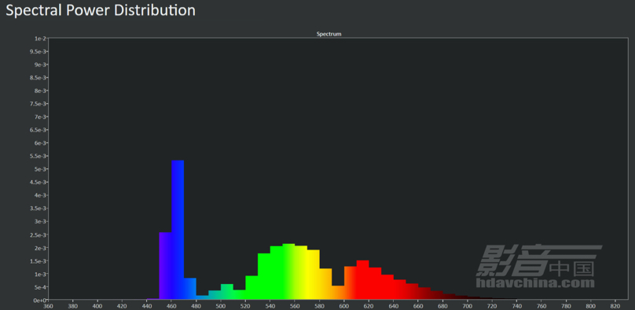Click the teal bar near 500 nm
635x310 pixels.
[227, 292]
